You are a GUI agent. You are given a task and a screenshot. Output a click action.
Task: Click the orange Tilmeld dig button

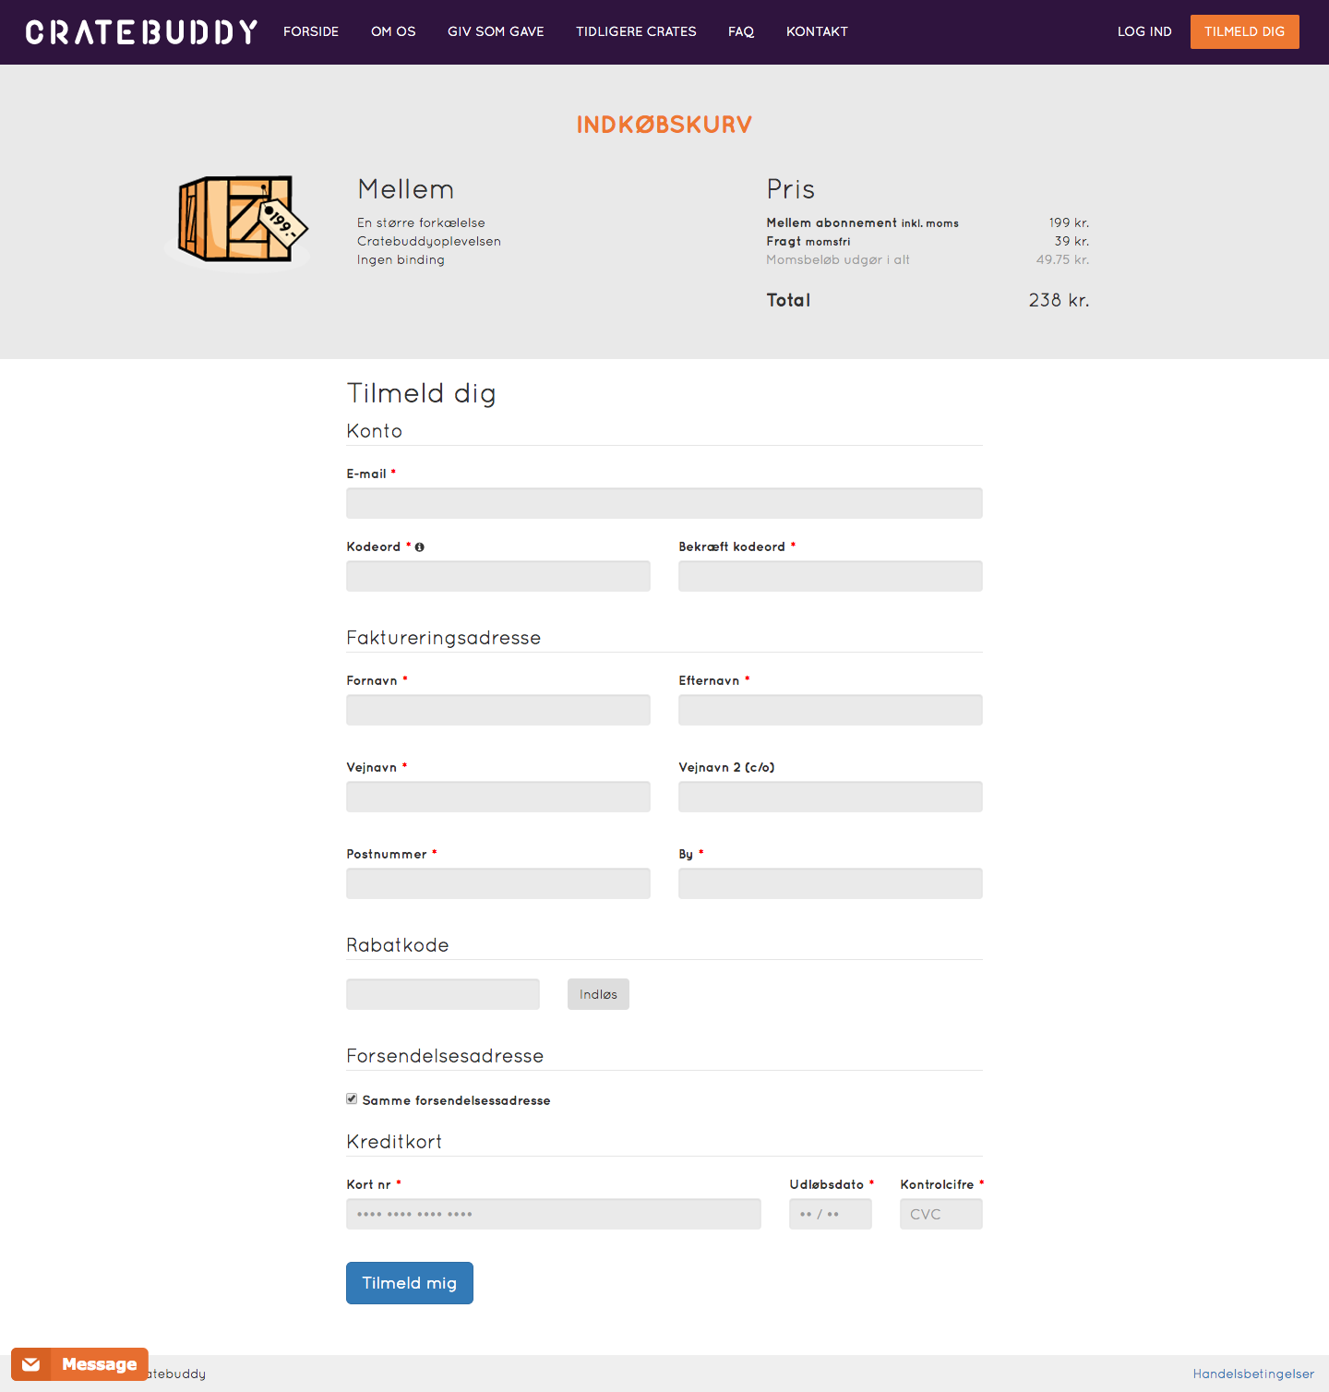point(1245,31)
